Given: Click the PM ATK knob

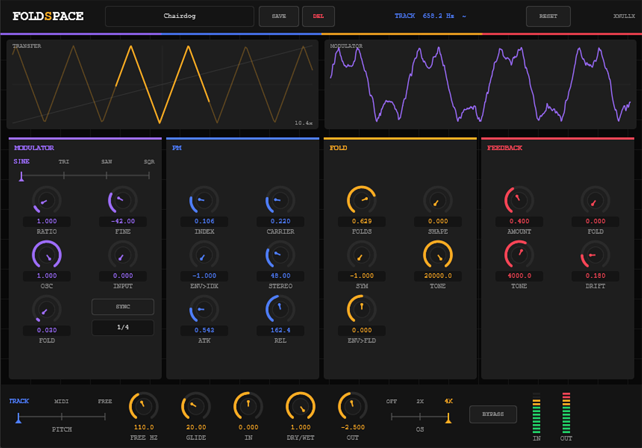Looking at the screenshot, I should coord(204,309).
